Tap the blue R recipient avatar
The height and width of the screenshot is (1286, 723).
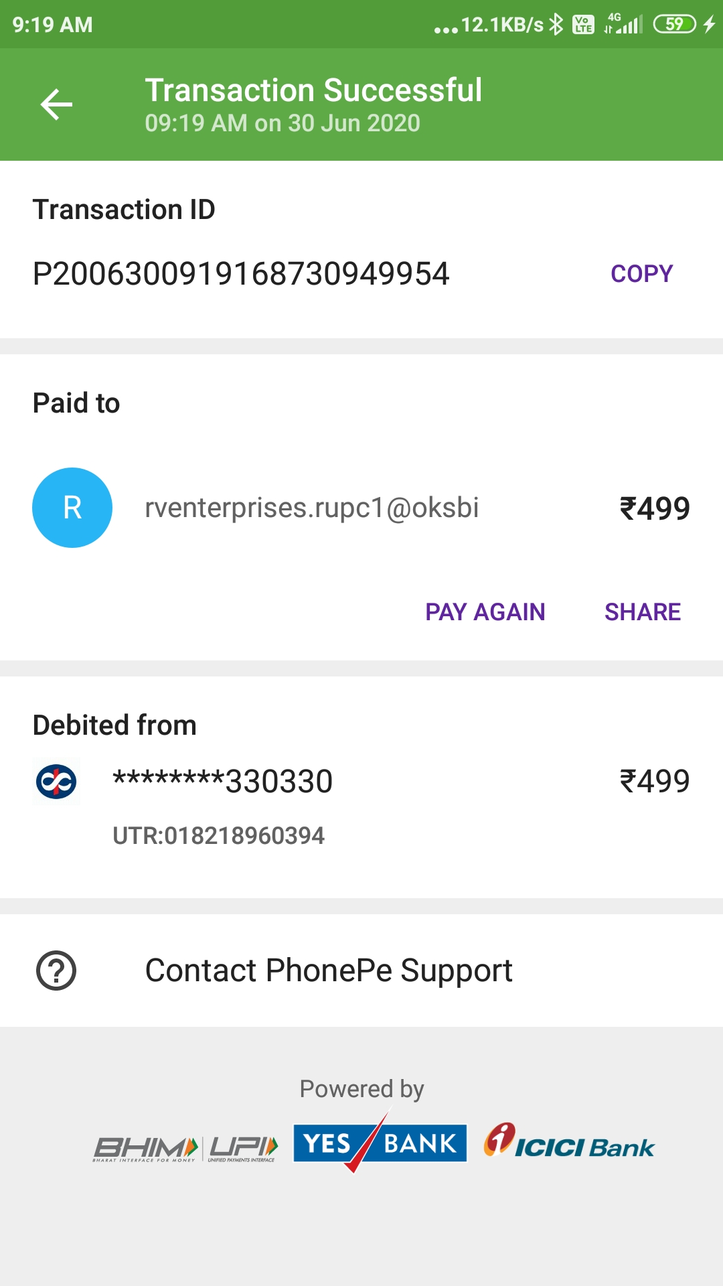click(x=72, y=508)
